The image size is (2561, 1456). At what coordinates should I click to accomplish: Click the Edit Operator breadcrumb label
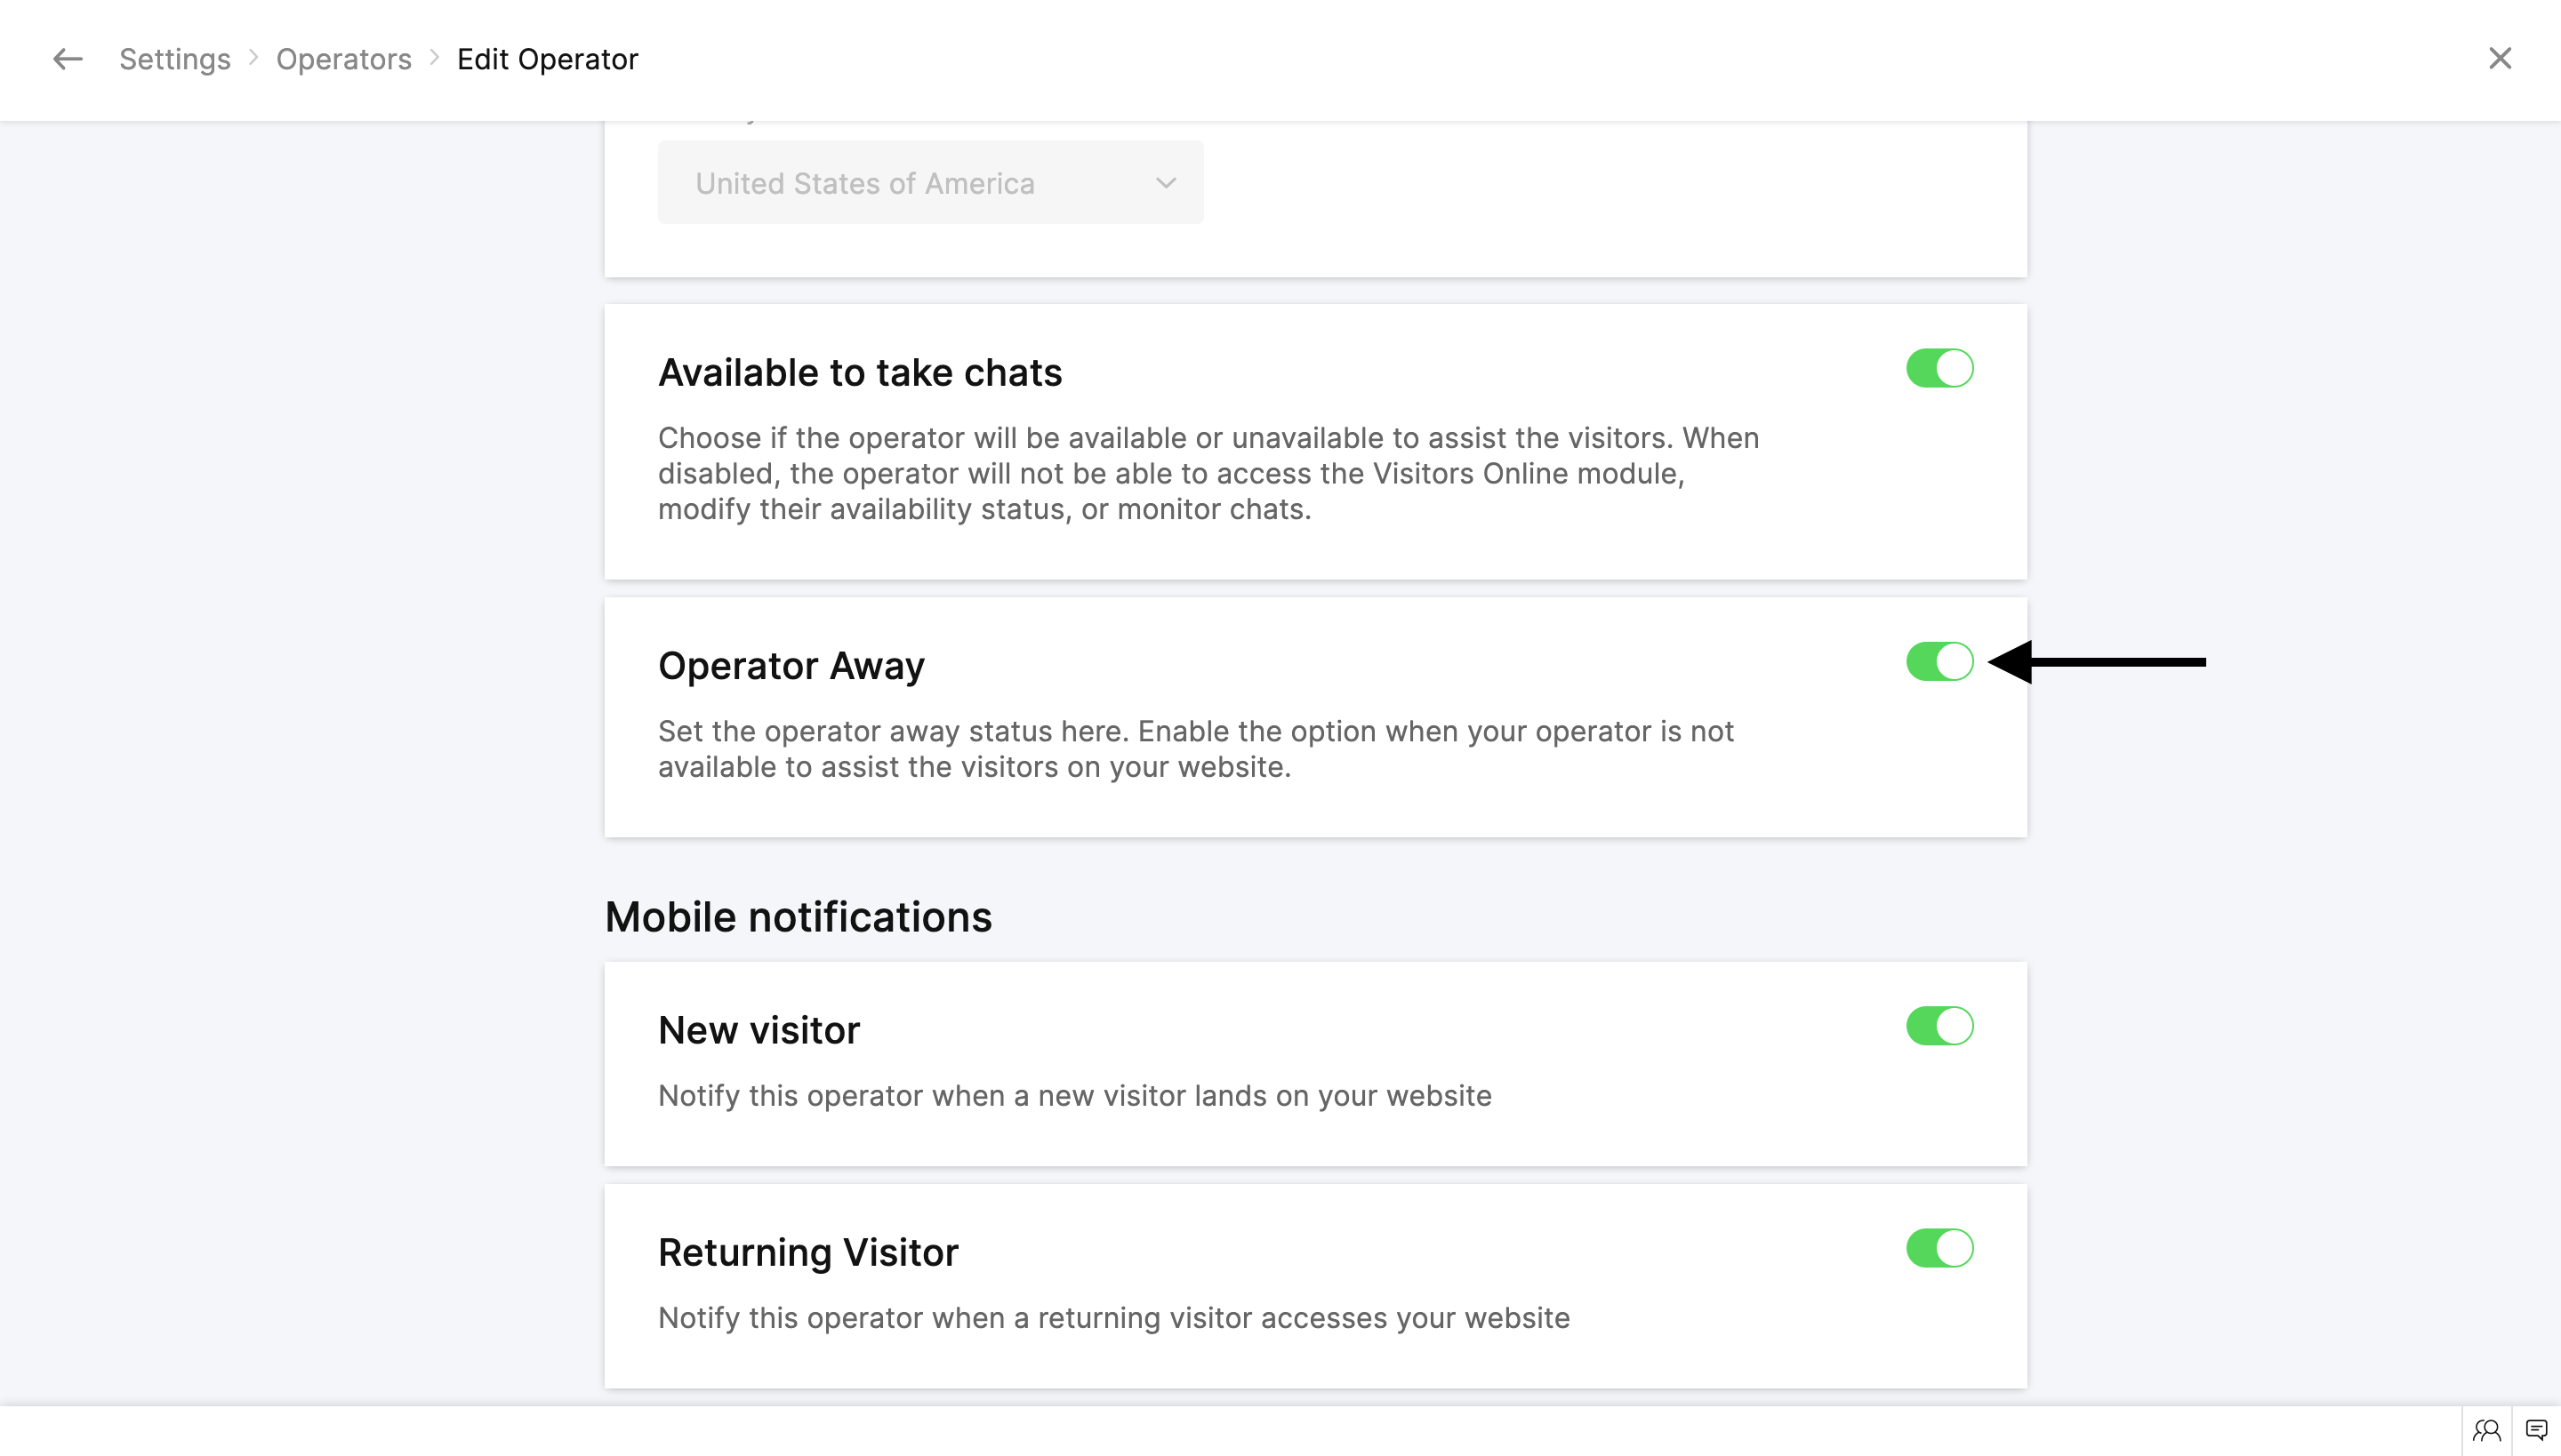click(x=547, y=59)
